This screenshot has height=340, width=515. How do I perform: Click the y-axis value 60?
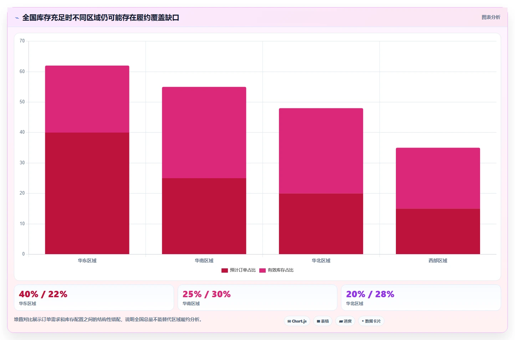coord(22,72)
